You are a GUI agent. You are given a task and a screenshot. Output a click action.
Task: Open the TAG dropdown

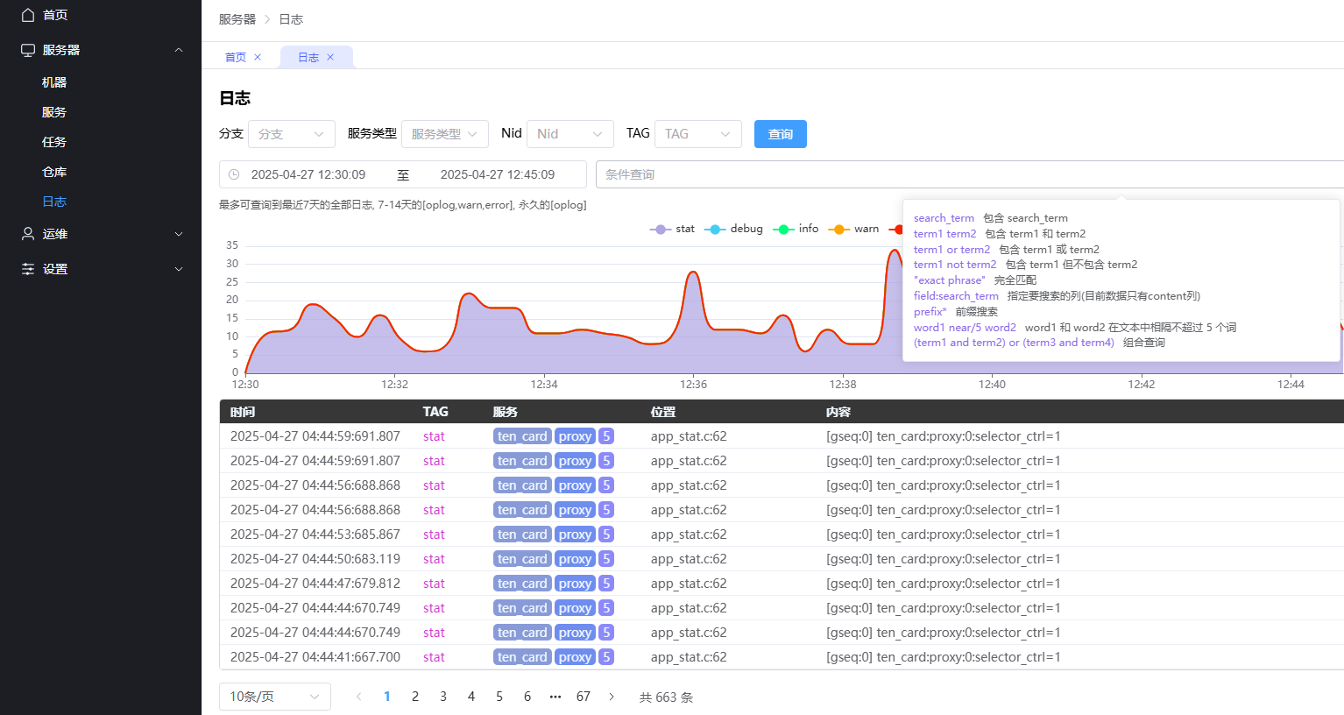[698, 134]
